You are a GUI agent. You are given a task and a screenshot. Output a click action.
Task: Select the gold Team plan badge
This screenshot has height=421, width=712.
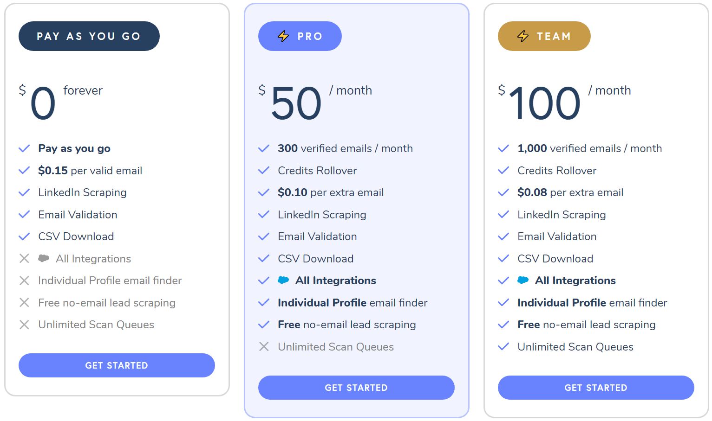tap(544, 36)
